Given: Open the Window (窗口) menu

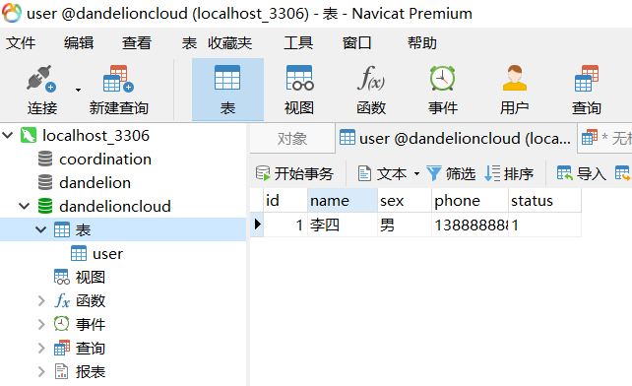Looking at the screenshot, I should 356,42.
